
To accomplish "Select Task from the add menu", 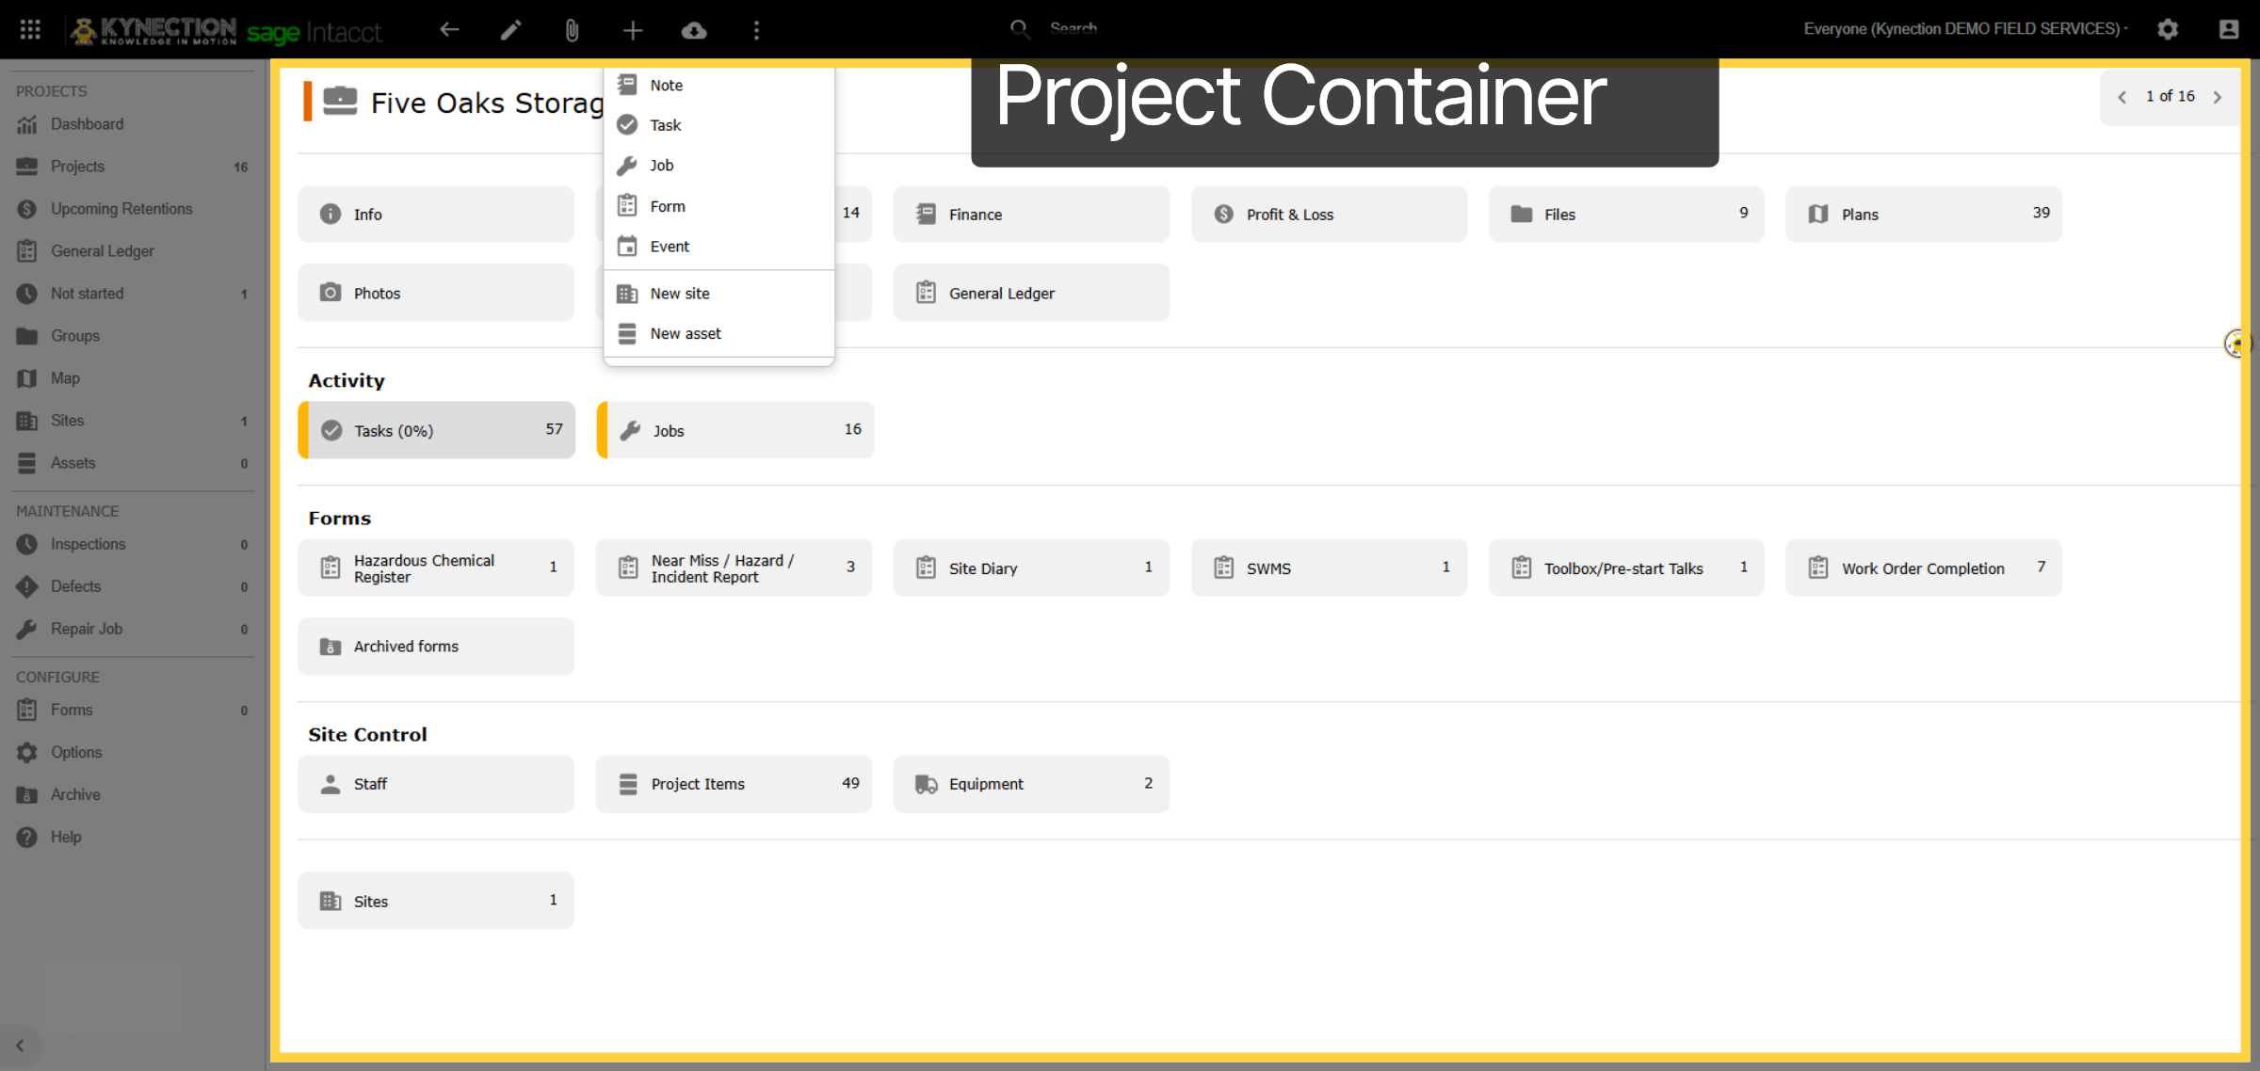I will point(718,125).
